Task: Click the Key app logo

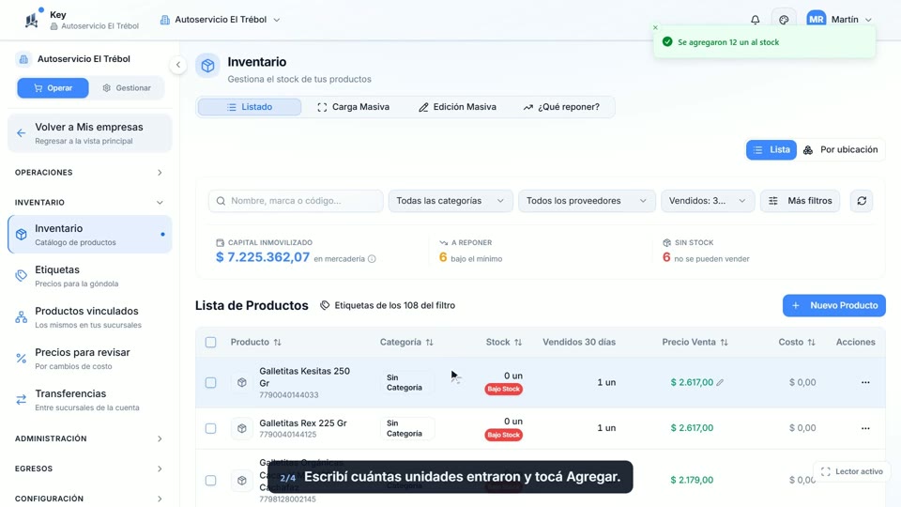Action: coord(32,20)
